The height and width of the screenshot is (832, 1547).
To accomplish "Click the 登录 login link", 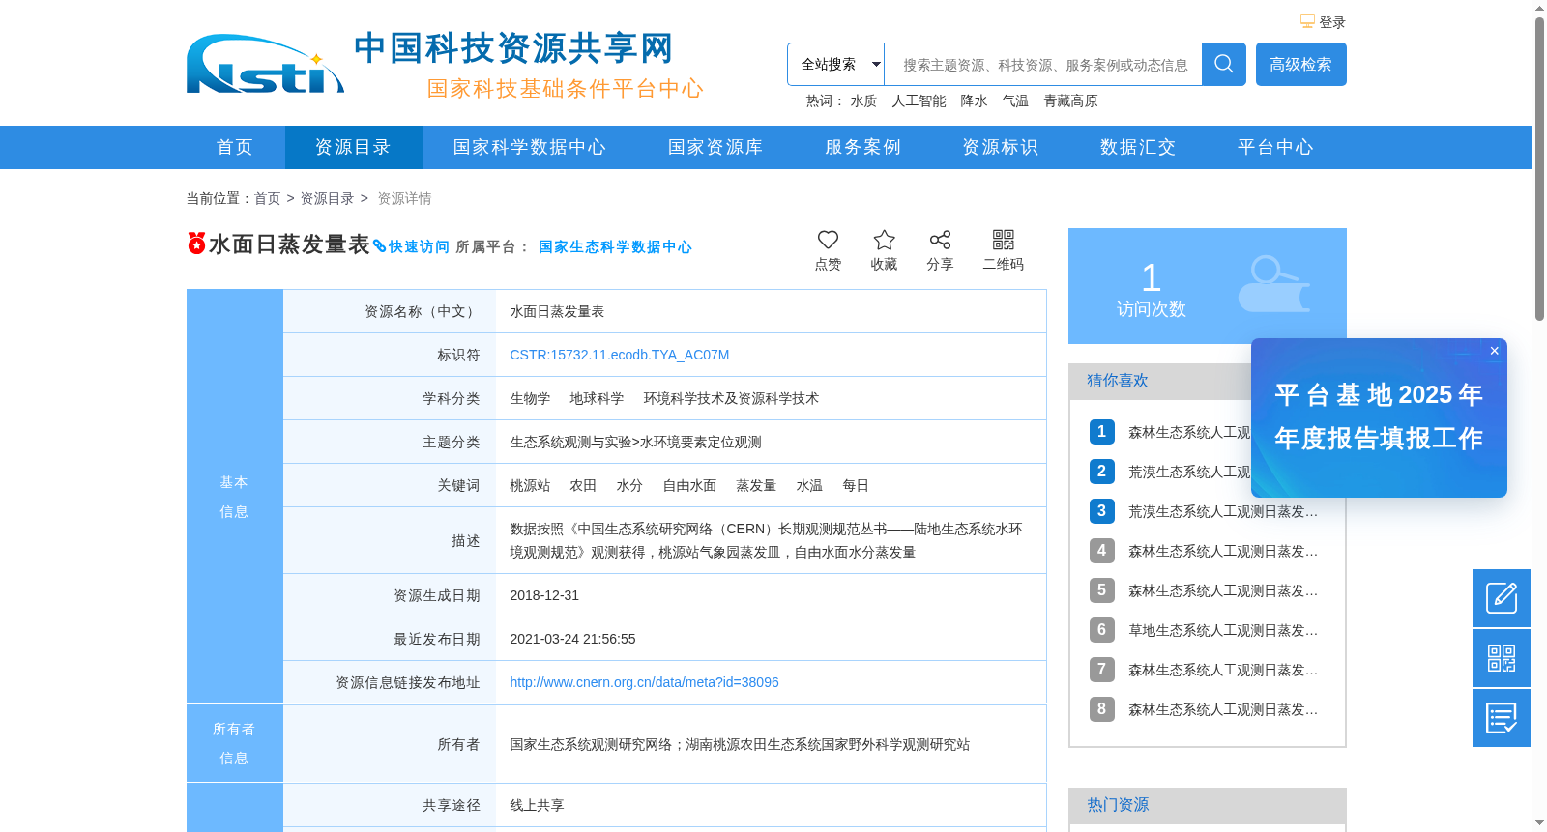I will (x=1332, y=22).
